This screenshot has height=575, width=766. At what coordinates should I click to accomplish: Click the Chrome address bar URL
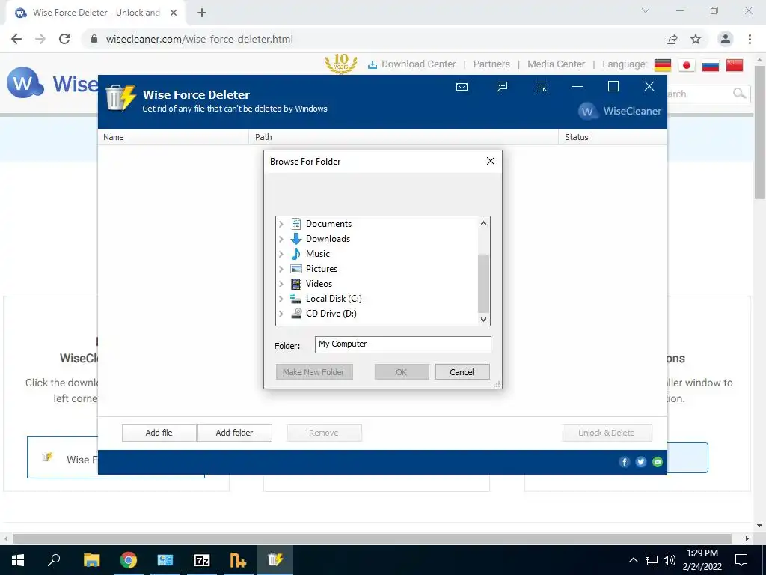point(199,39)
